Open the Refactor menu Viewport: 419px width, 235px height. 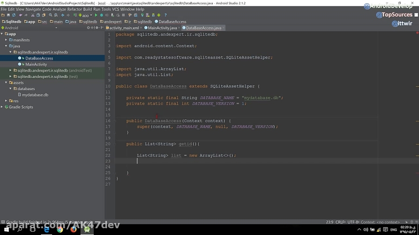tap(74, 9)
